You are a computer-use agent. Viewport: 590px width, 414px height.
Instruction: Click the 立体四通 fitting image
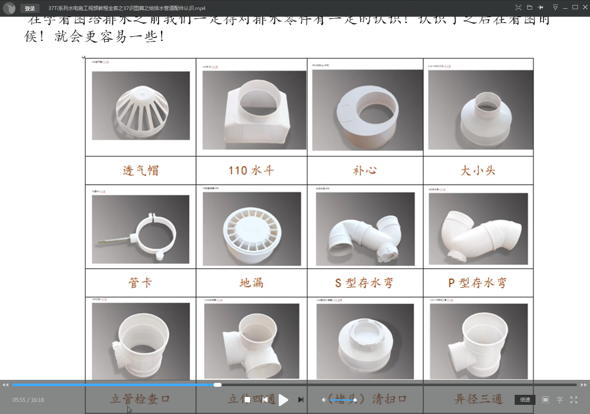(252, 341)
